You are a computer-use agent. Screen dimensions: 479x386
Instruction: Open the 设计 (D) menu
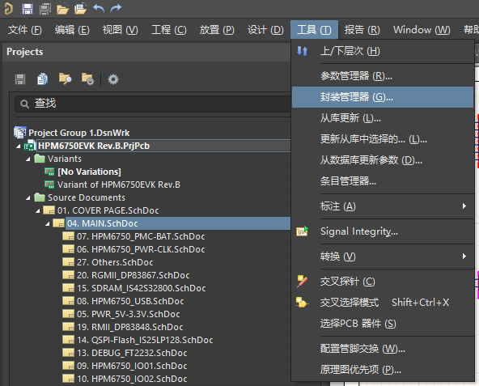[x=265, y=30]
